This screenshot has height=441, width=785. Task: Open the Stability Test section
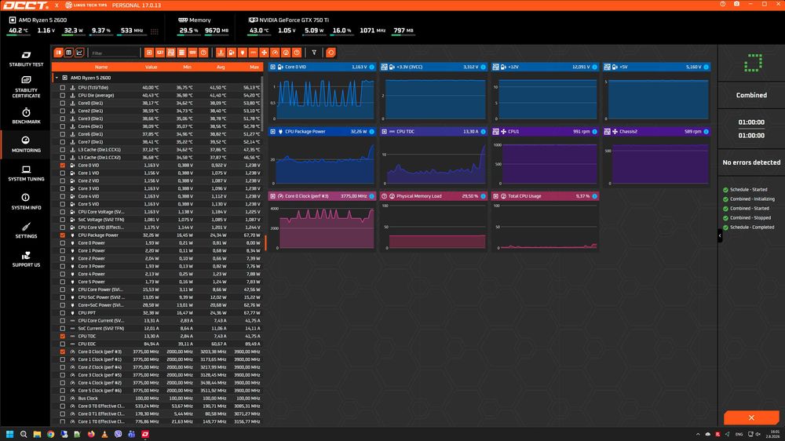(x=26, y=59)
